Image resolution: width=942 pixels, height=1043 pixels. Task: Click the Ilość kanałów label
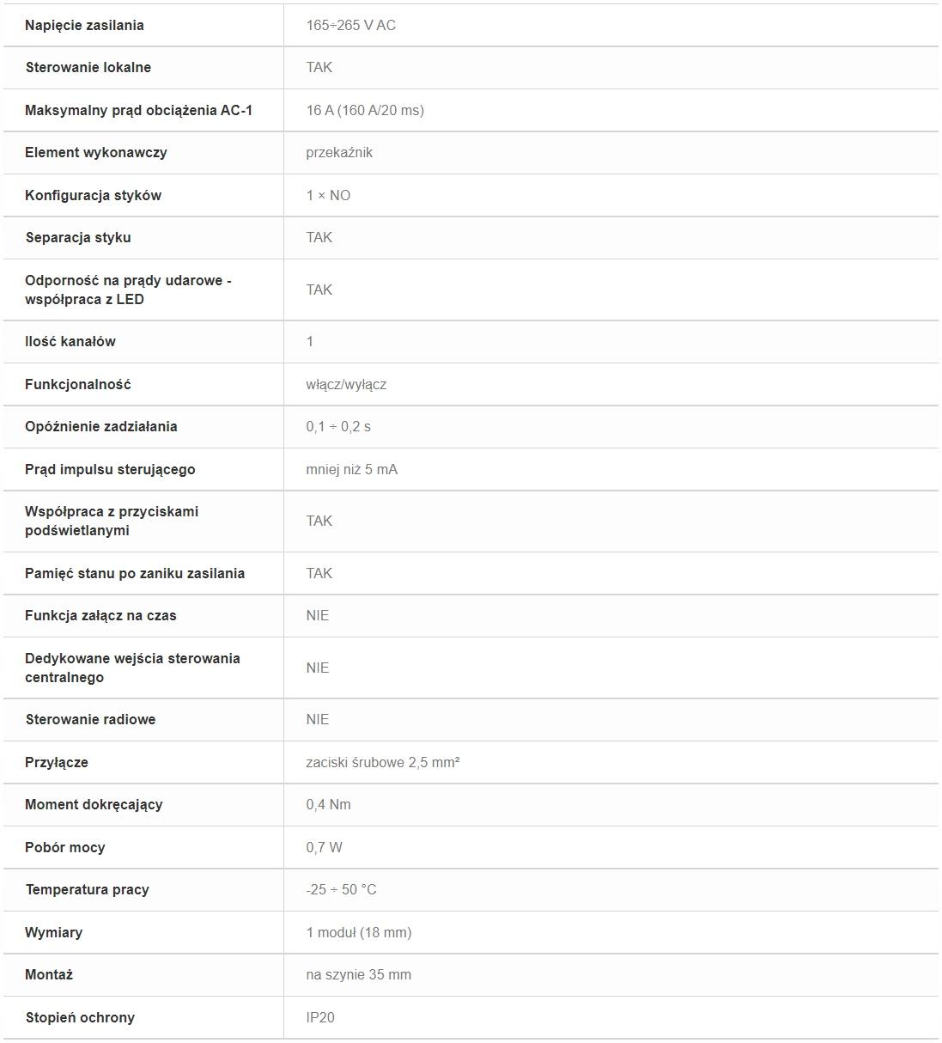[x=70, y=341]
